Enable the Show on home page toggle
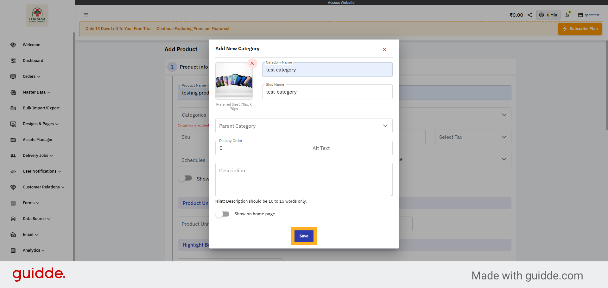The height and width of the screenshot is (288, 608). tap(223, 214)
